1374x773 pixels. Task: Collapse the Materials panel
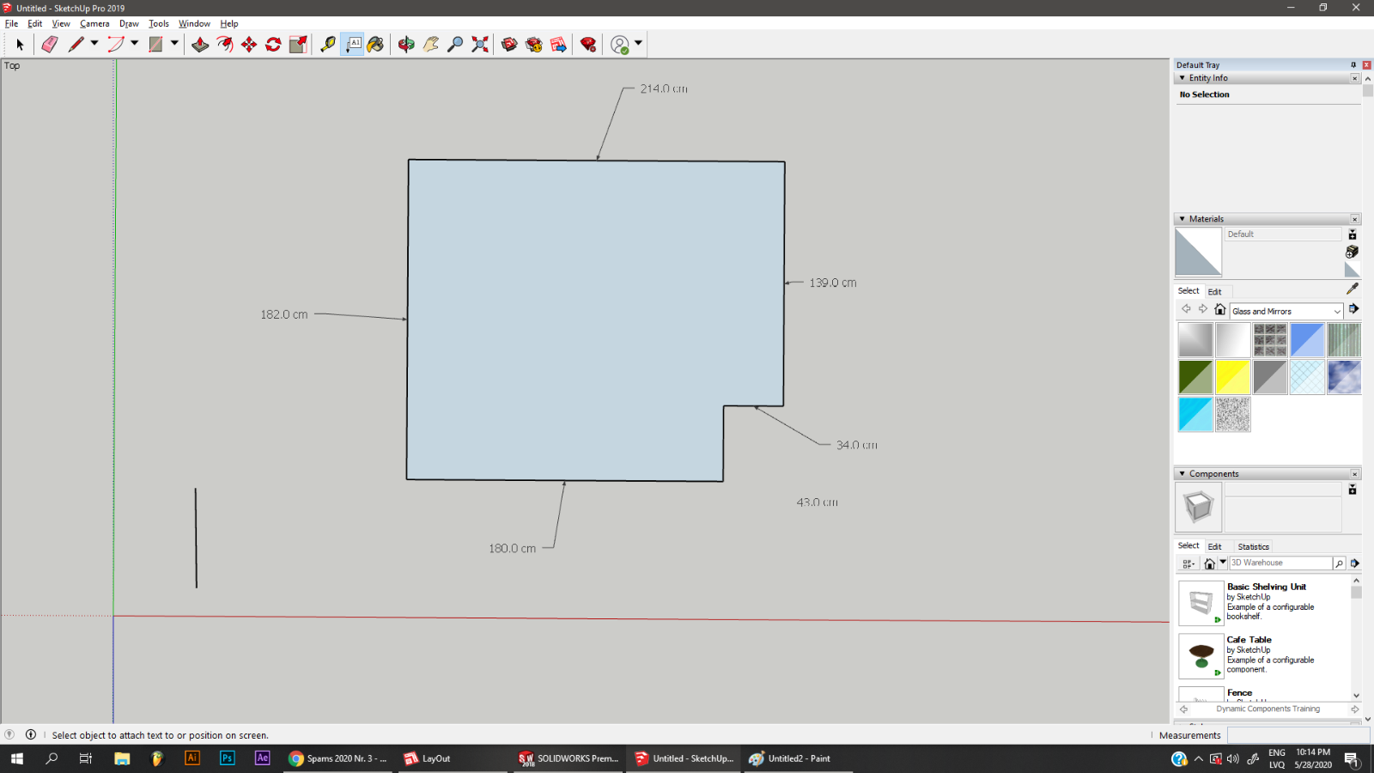click(1182, 219)
